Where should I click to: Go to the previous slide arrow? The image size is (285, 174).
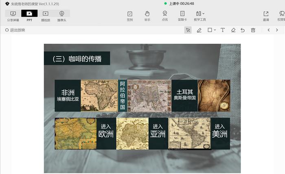tap(269, 30)
